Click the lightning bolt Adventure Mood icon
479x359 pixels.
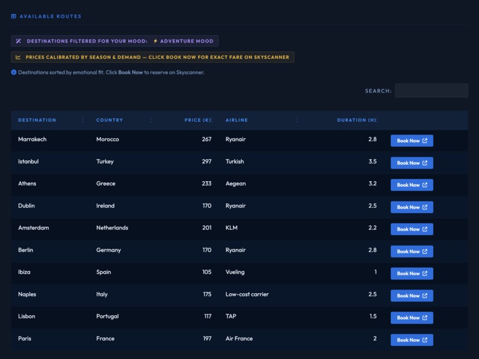coord(155,41)
